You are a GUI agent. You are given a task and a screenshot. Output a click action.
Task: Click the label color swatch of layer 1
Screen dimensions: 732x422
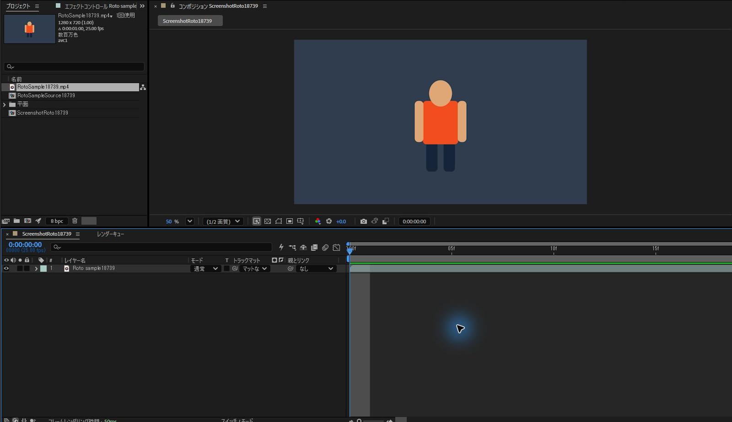point(43,269)
